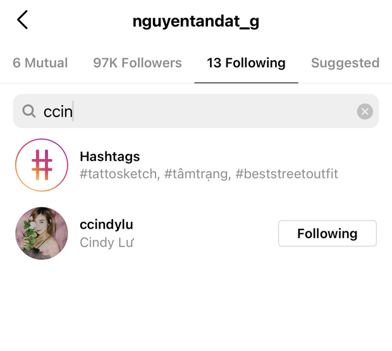Open ccindylu's profile picture
This screenshot has height=351, width=392.
(42, 233)
